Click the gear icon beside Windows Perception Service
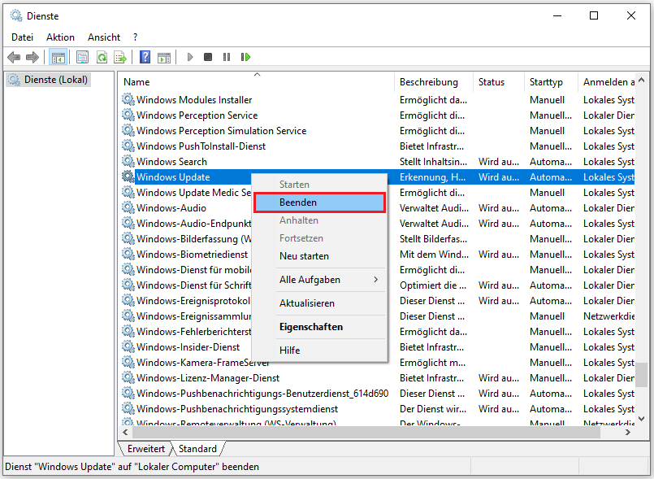This screenshot has height=479, width=654. [x=128, y=115]
